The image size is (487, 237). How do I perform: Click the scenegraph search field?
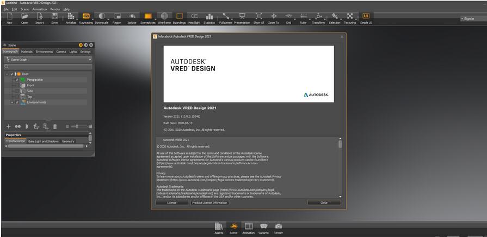48,67
